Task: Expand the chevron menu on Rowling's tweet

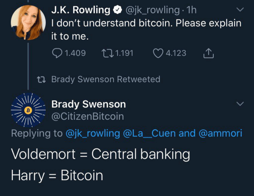Action: (240, 10)
